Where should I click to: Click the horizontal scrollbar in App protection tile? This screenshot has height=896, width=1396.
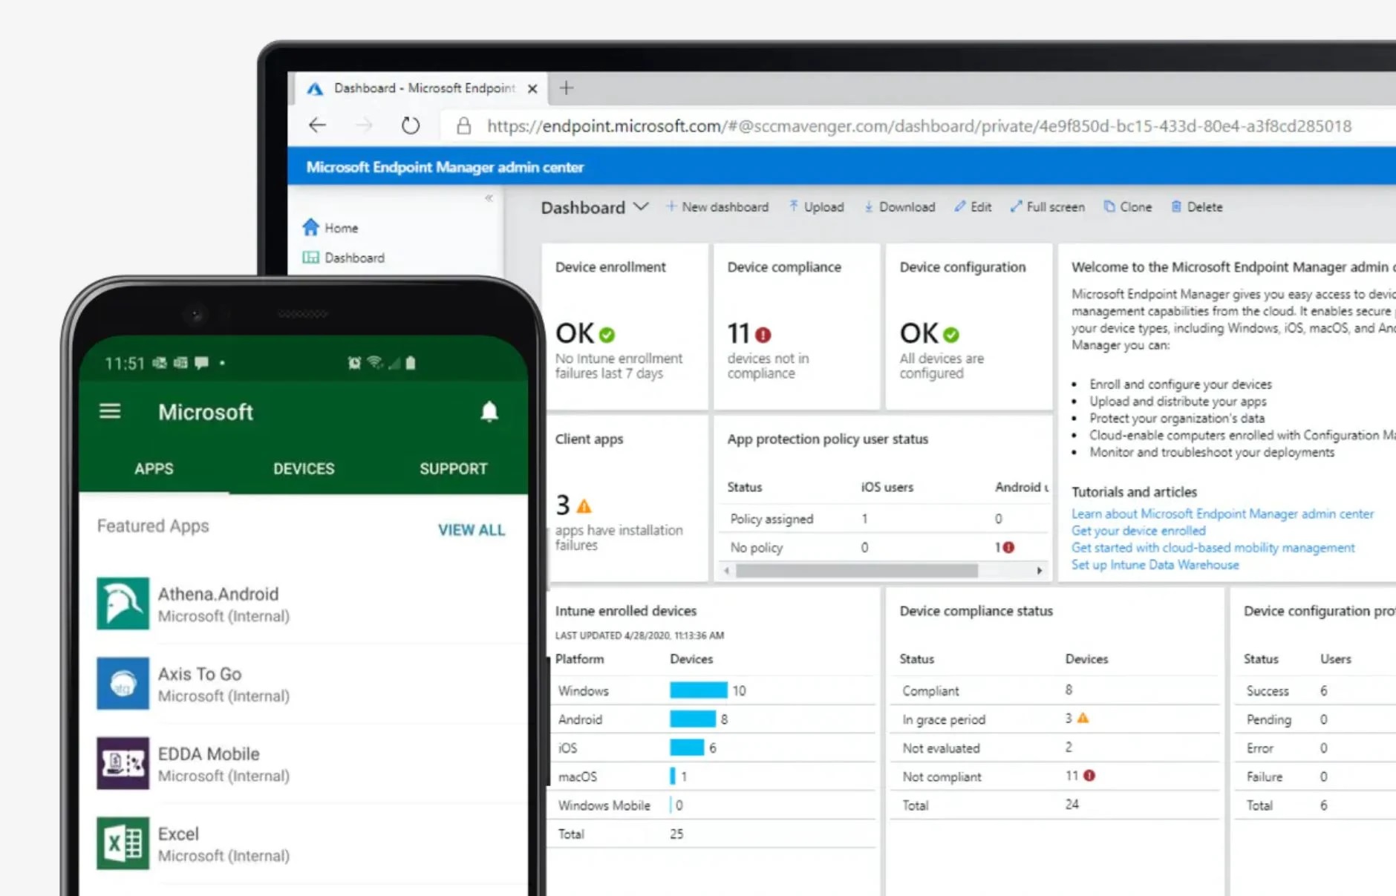[857, 571]
